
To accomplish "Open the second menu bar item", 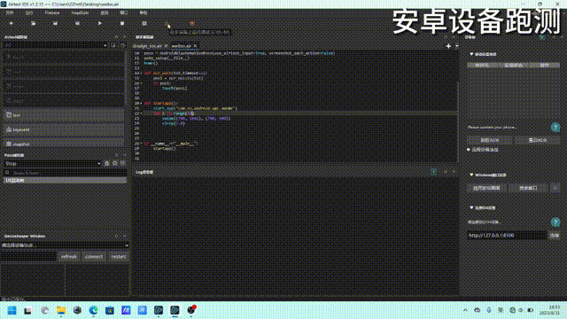I will (29, 12).
